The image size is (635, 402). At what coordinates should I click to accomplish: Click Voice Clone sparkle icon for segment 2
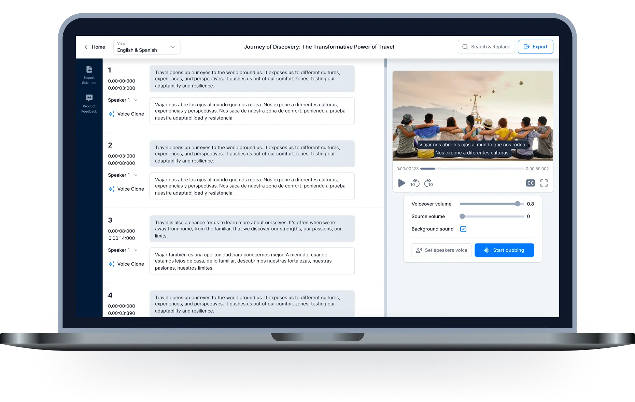coord(111,189)
